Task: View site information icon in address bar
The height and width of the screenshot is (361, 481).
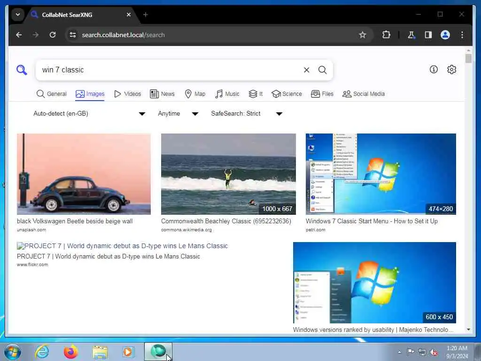Action: 73,35
